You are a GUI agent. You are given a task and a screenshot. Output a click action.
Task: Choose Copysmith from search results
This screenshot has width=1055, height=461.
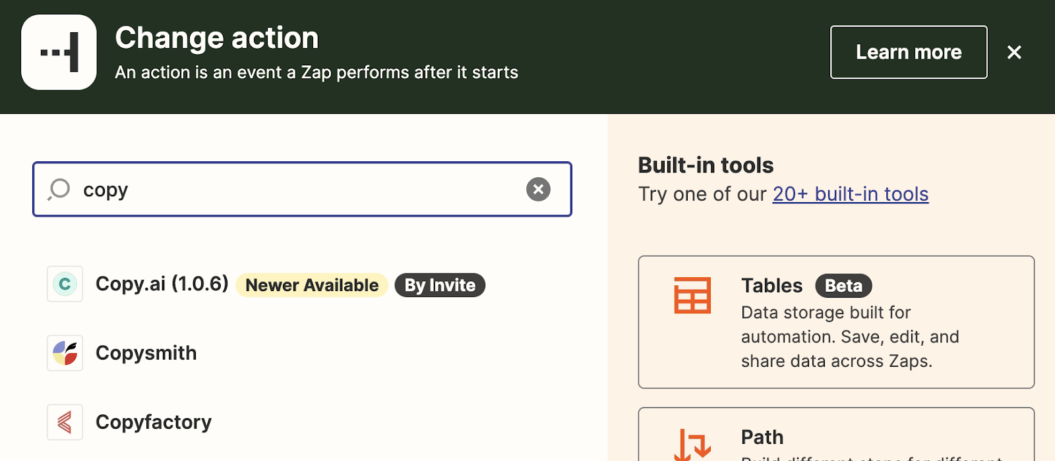click(146, 353)
